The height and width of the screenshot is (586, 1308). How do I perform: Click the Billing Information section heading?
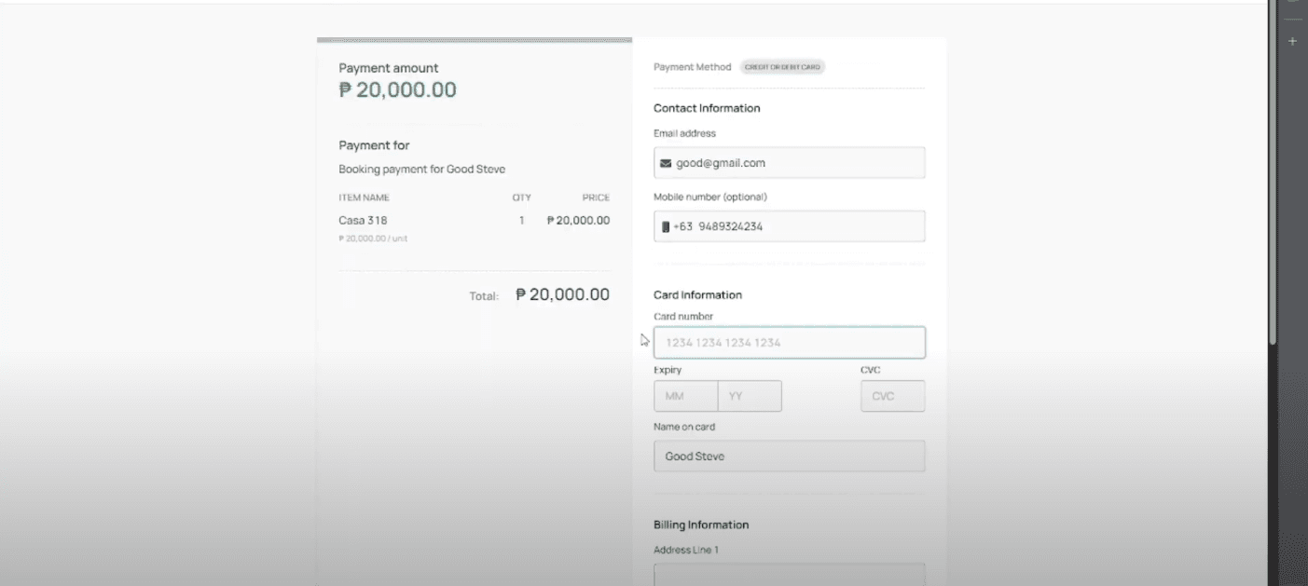pos(701,525)
